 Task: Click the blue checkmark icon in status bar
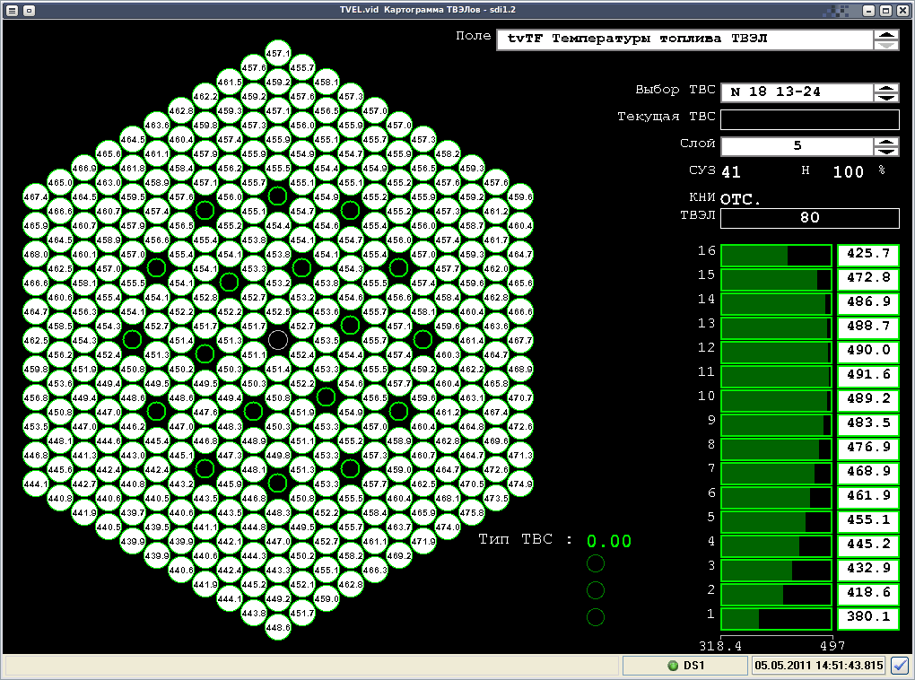(x=900, y=665)
